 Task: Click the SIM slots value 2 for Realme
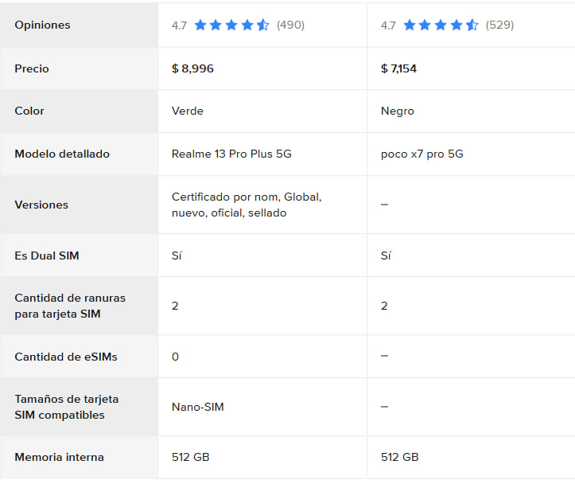click(x=175, y=306)
